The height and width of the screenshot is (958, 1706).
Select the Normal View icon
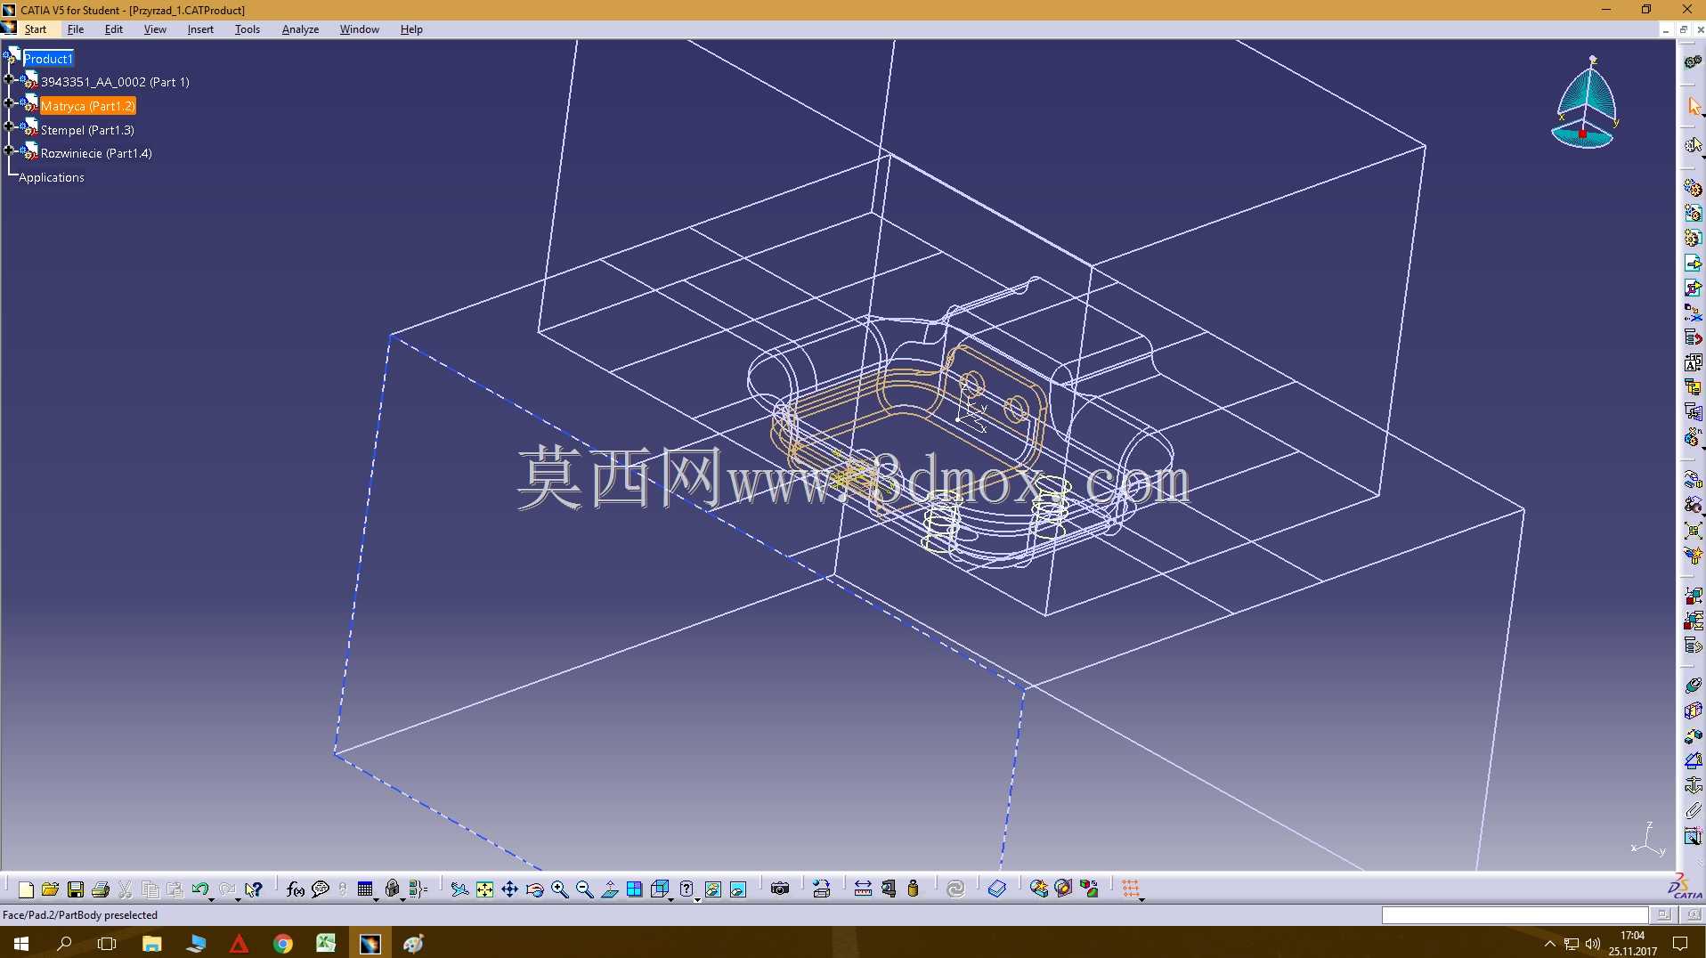[610, 889]
